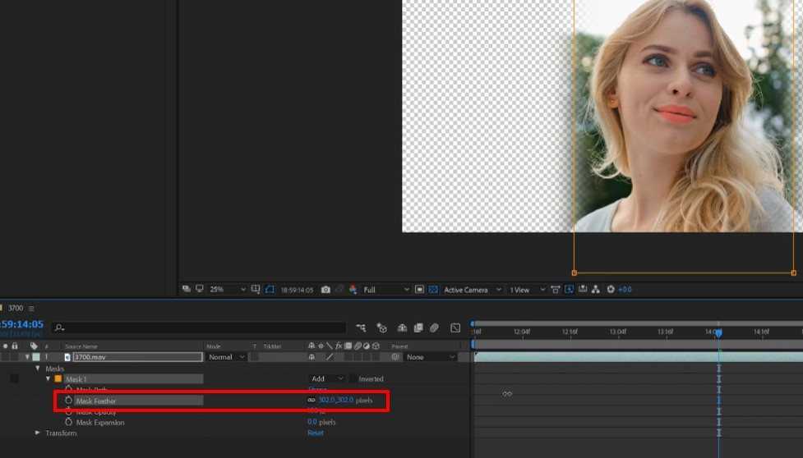Click the region of interest icon
This screenshot has height=458, width=803.
click(419, 290)
